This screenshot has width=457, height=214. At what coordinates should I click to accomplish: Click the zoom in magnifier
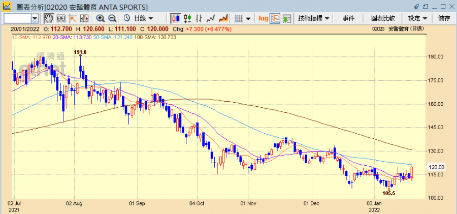tap(100, 18)
